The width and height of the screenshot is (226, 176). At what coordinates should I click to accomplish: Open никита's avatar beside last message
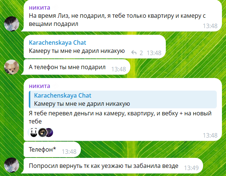click(11, 165)
